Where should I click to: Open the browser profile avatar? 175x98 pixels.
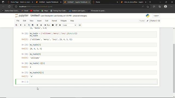pos(165,7)
